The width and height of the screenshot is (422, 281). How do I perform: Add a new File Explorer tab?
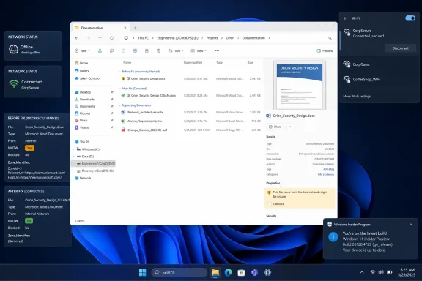point(135,28)
